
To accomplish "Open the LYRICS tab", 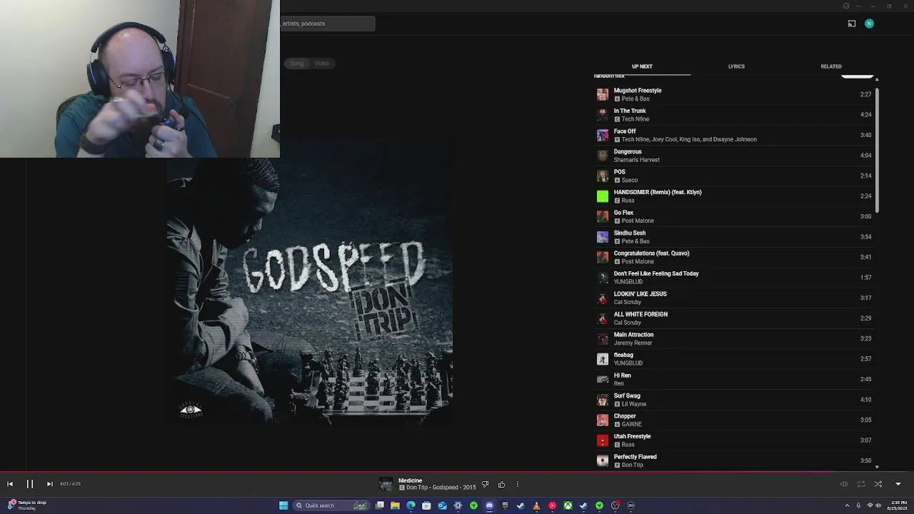I will point(736,66).
